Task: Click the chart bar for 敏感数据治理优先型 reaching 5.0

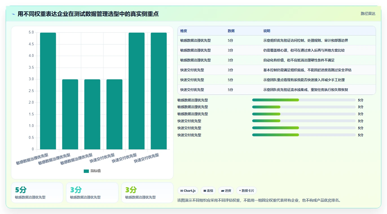Action: pos(48,91)
